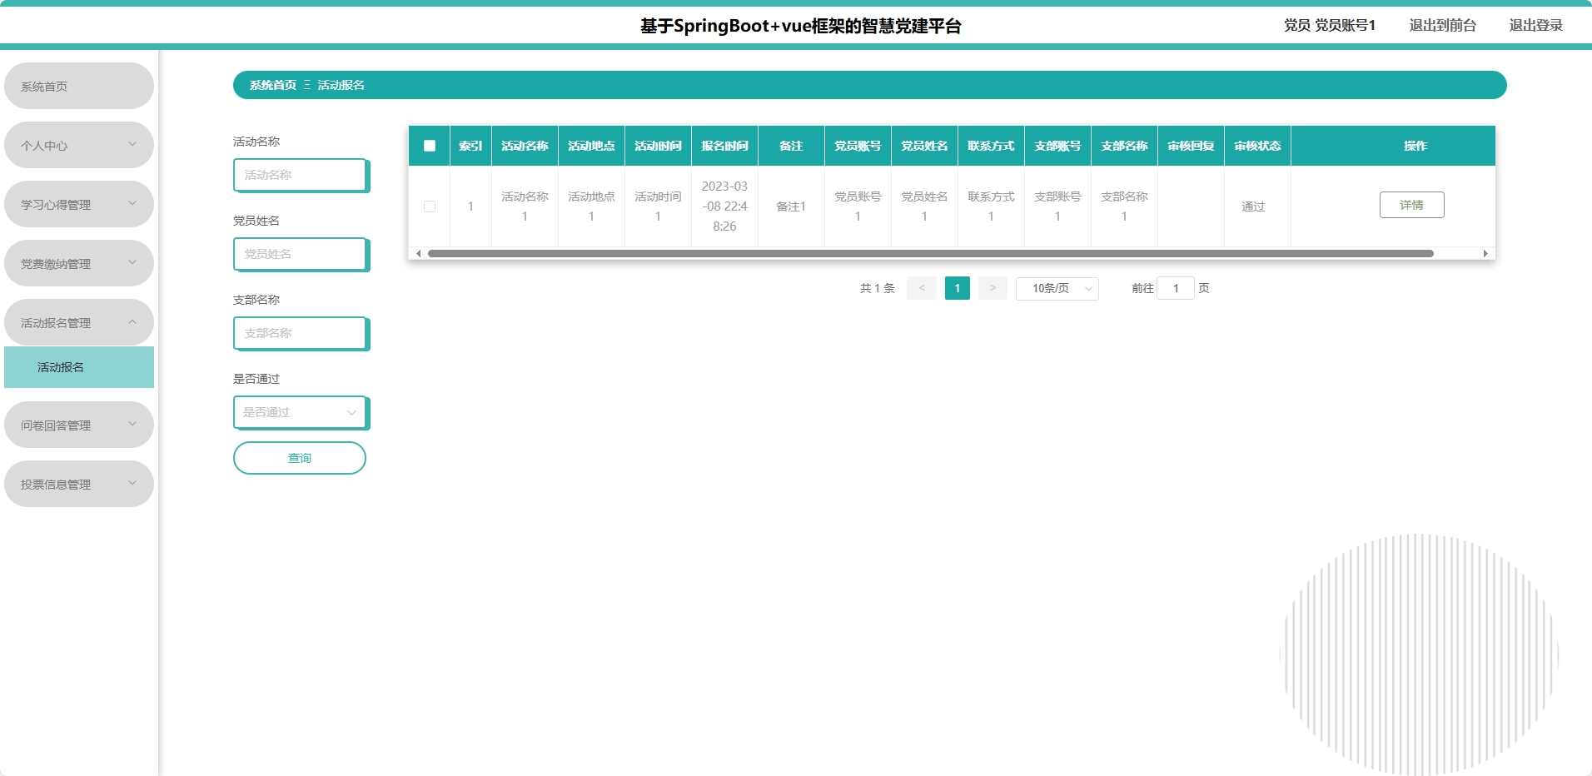Viewport: 1592px width, 776px height.
Task: Click the 索引 column header
Action: click(470, 146)
